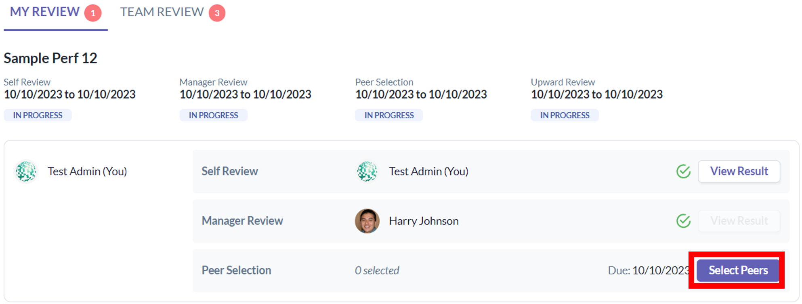Click Manager Review In Progress status tag

pyautogui.click(x=213, y=115)
